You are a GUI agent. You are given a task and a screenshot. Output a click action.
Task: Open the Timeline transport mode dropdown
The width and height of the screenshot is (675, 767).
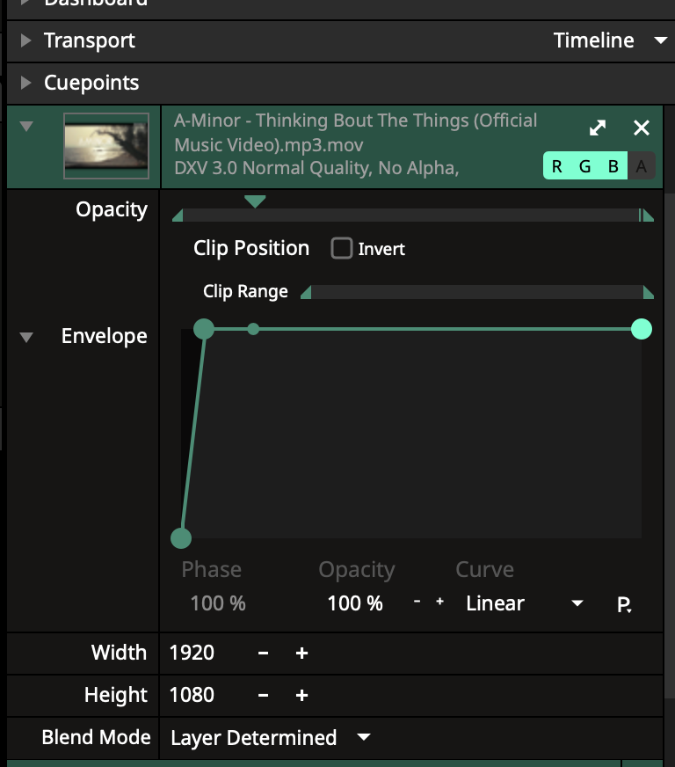660,40
